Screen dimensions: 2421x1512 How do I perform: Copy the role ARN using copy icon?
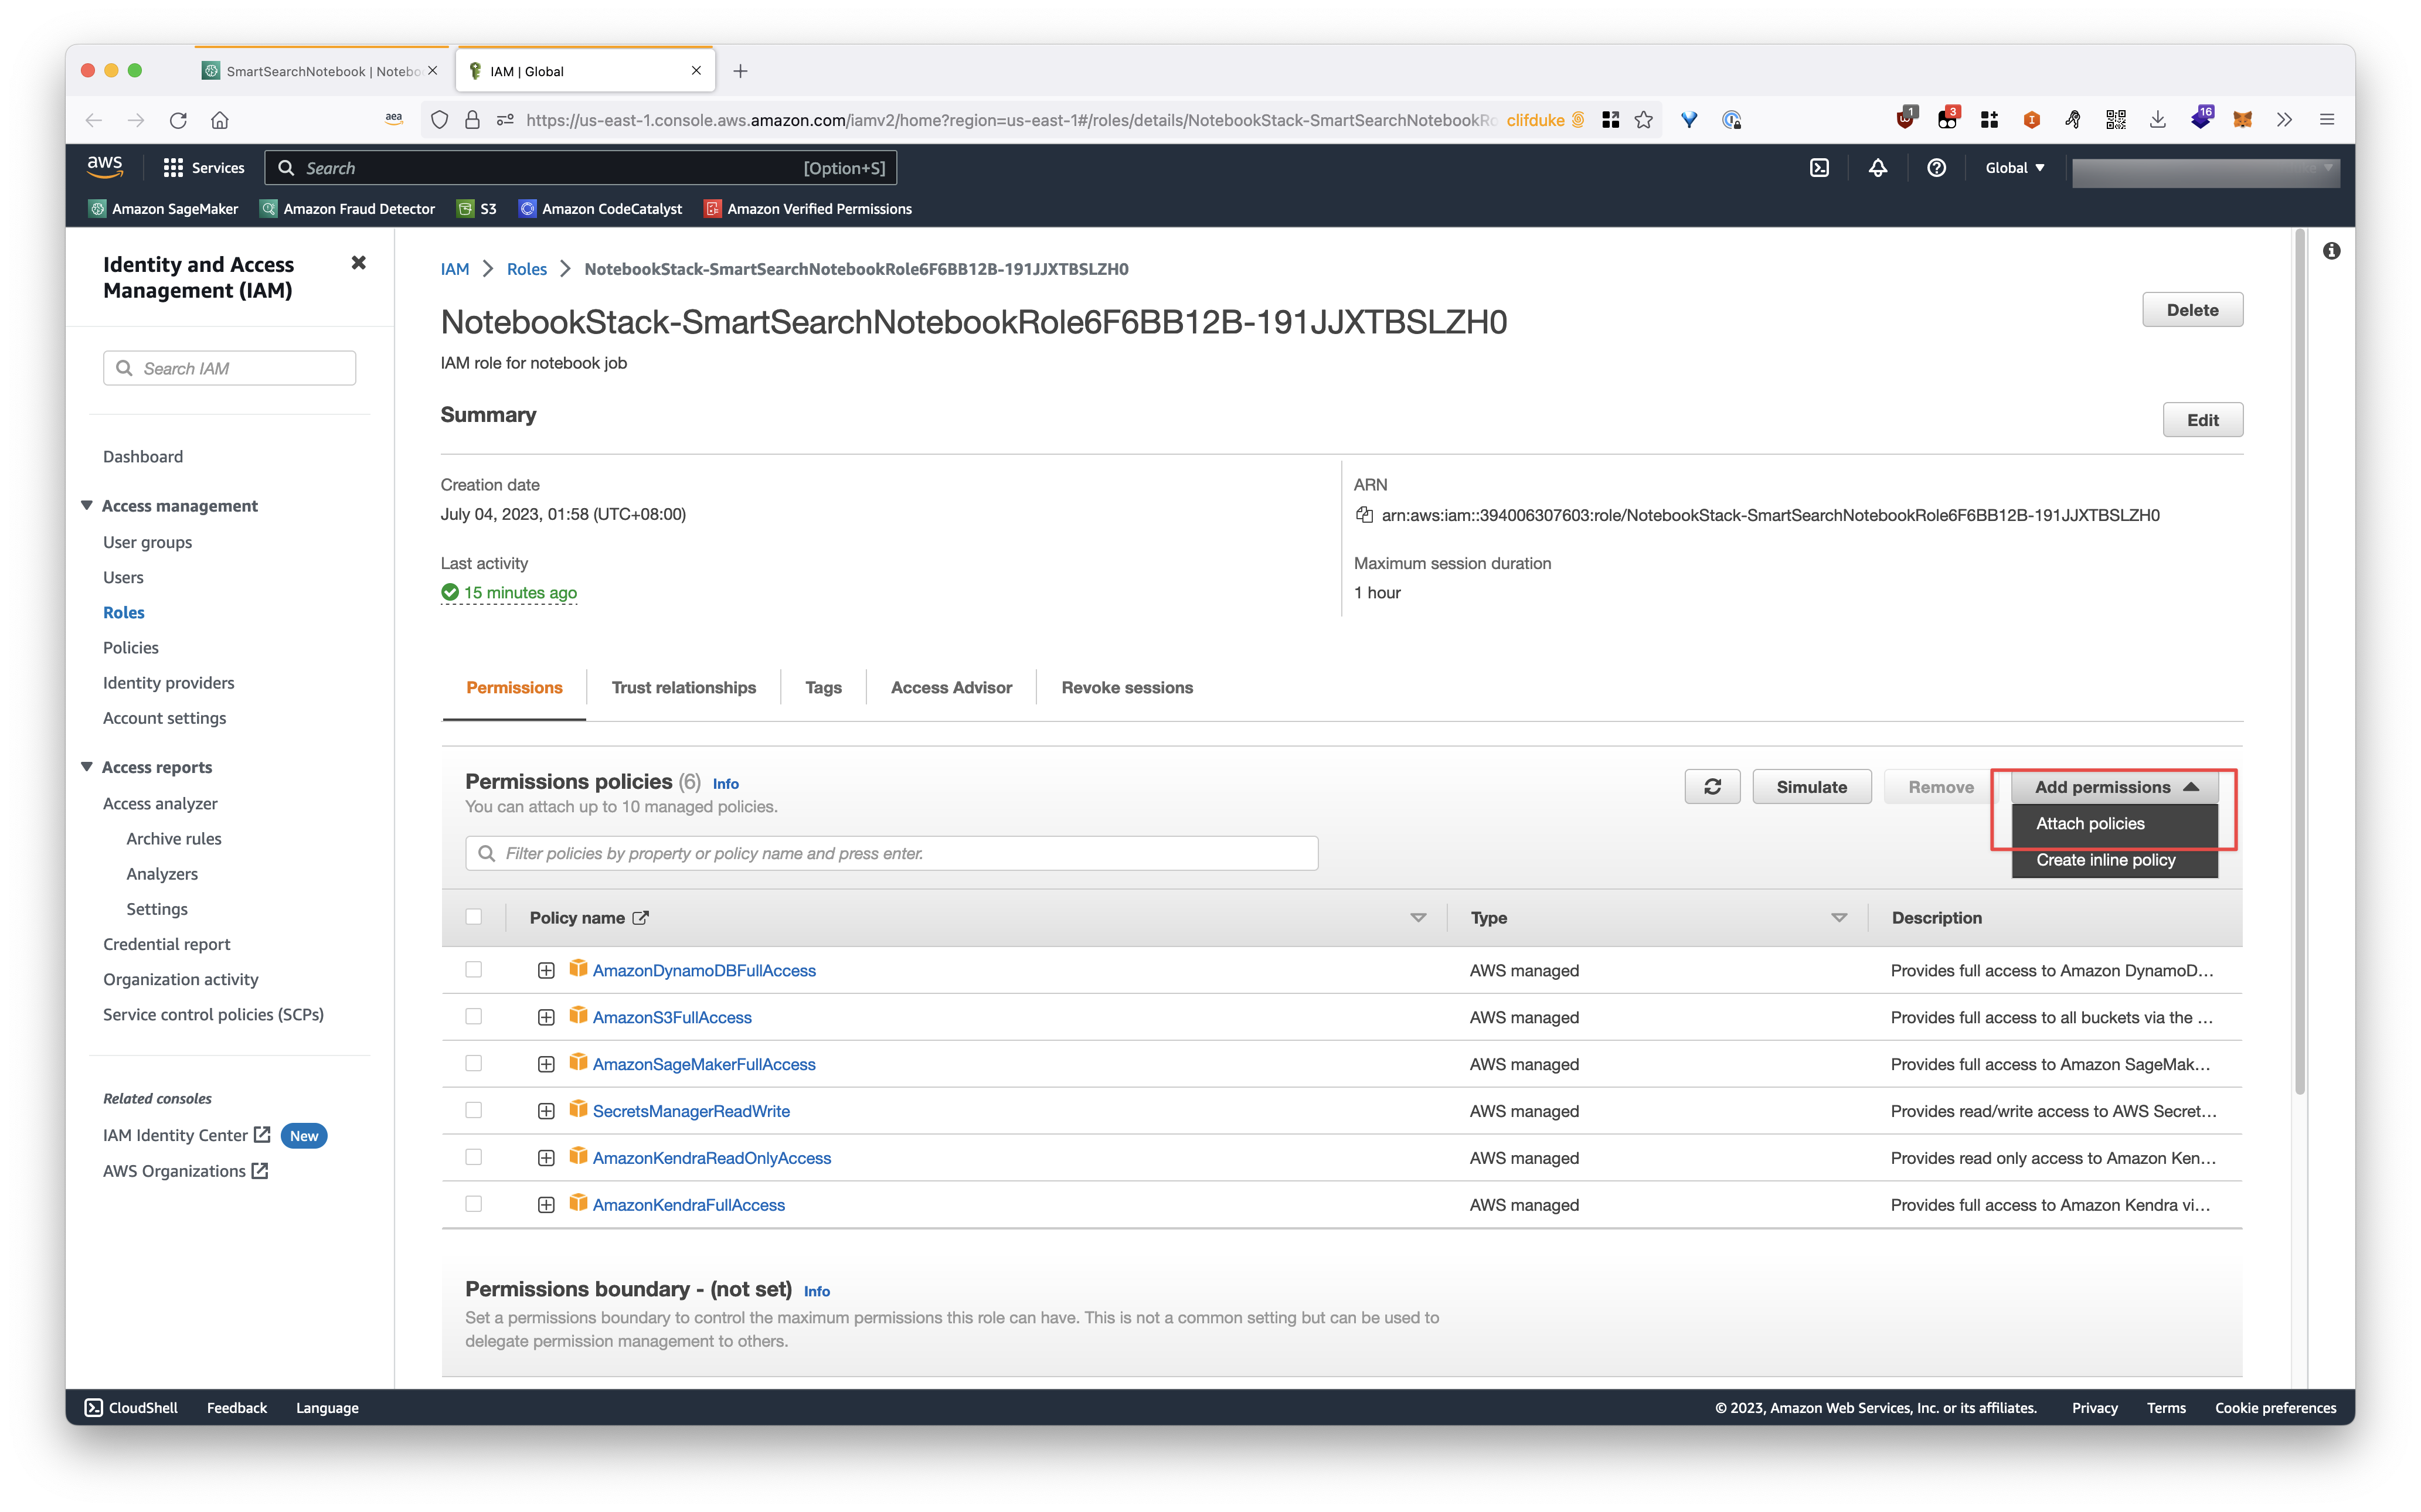click(x=1363, y=515)
